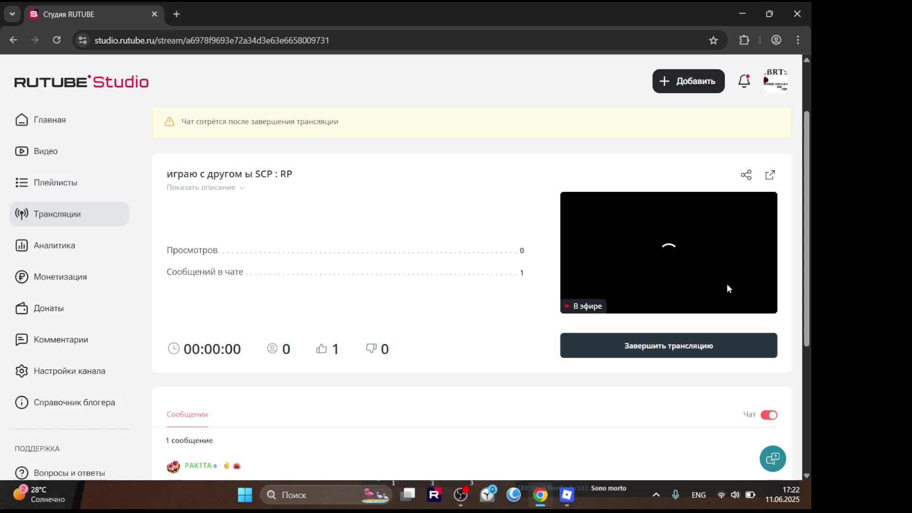Close the Студия RUTUBE tab
The height and width of the screenshot is (513, 912).
(154, 14)
